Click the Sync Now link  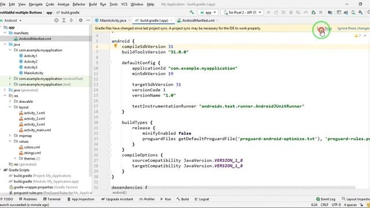pyautogui.click(x=324, y=28)
